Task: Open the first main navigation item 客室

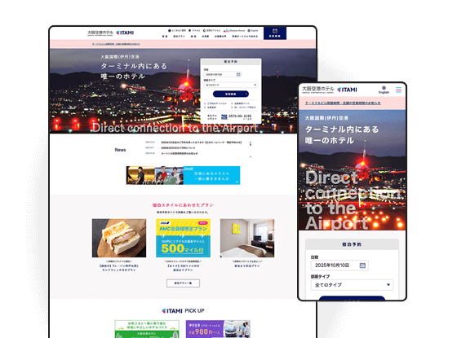Action: (165, 37)
